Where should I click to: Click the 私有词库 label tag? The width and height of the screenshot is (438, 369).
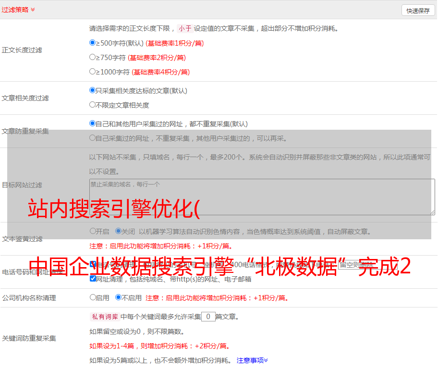click(x=105, y=317)
